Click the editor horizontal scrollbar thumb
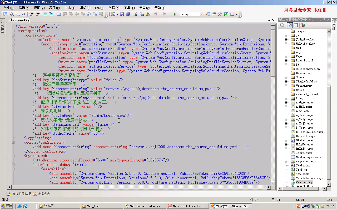Viewport: 337px width, 210px height. [x=55, y=187]
